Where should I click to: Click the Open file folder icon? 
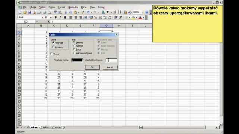25,12
